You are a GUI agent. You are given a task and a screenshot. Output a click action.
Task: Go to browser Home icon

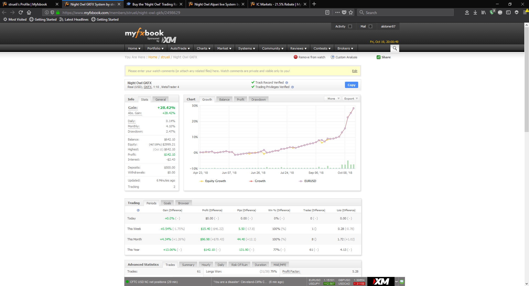(29, 12)
